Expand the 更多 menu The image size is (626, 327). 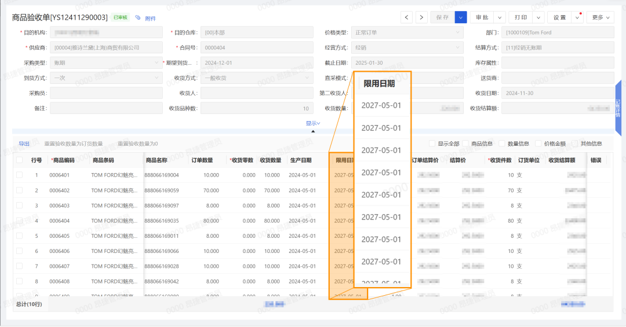coord(600,17)
